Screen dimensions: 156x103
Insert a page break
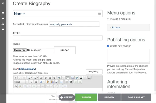tap(68, 78)
